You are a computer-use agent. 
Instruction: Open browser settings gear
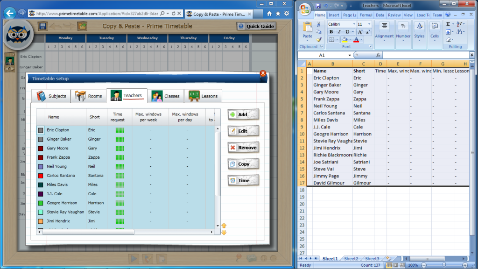pyautogui.click(x=287, y=14)
